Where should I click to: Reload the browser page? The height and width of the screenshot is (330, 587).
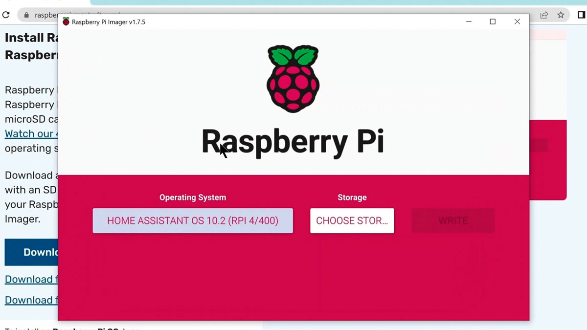tap(6, 15)
